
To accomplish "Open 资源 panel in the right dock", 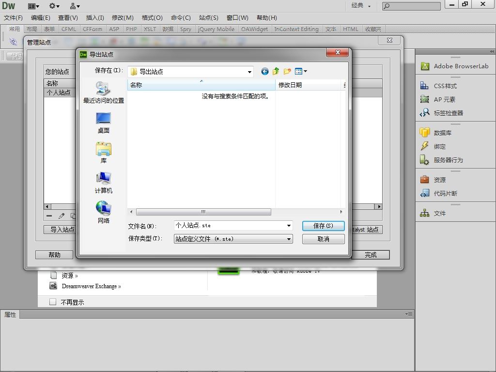I will coord(433,180).
